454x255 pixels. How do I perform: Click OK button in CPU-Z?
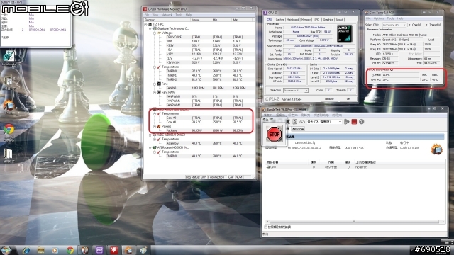[x=348, y=99]
